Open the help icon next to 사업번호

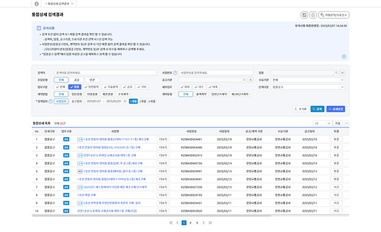click(x=175, y=73)
